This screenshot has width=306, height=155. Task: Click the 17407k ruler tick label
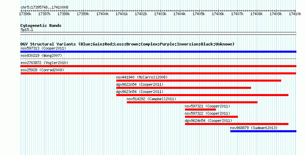(237, 14)
